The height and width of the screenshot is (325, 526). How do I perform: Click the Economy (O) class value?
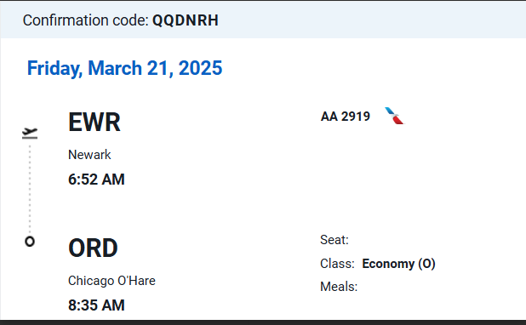[398, 264]
